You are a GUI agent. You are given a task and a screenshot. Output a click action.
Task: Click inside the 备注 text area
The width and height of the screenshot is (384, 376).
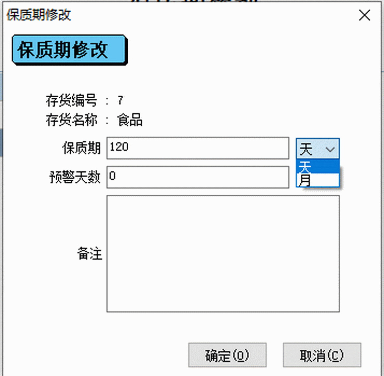(223, 254)
